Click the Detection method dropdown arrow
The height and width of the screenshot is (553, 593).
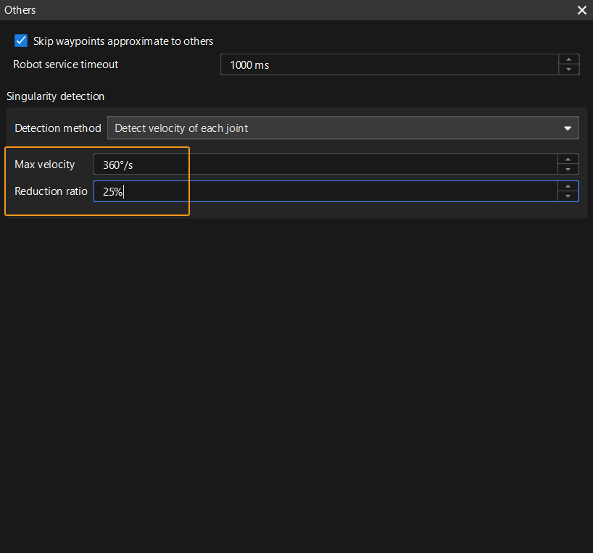[568, 128]
